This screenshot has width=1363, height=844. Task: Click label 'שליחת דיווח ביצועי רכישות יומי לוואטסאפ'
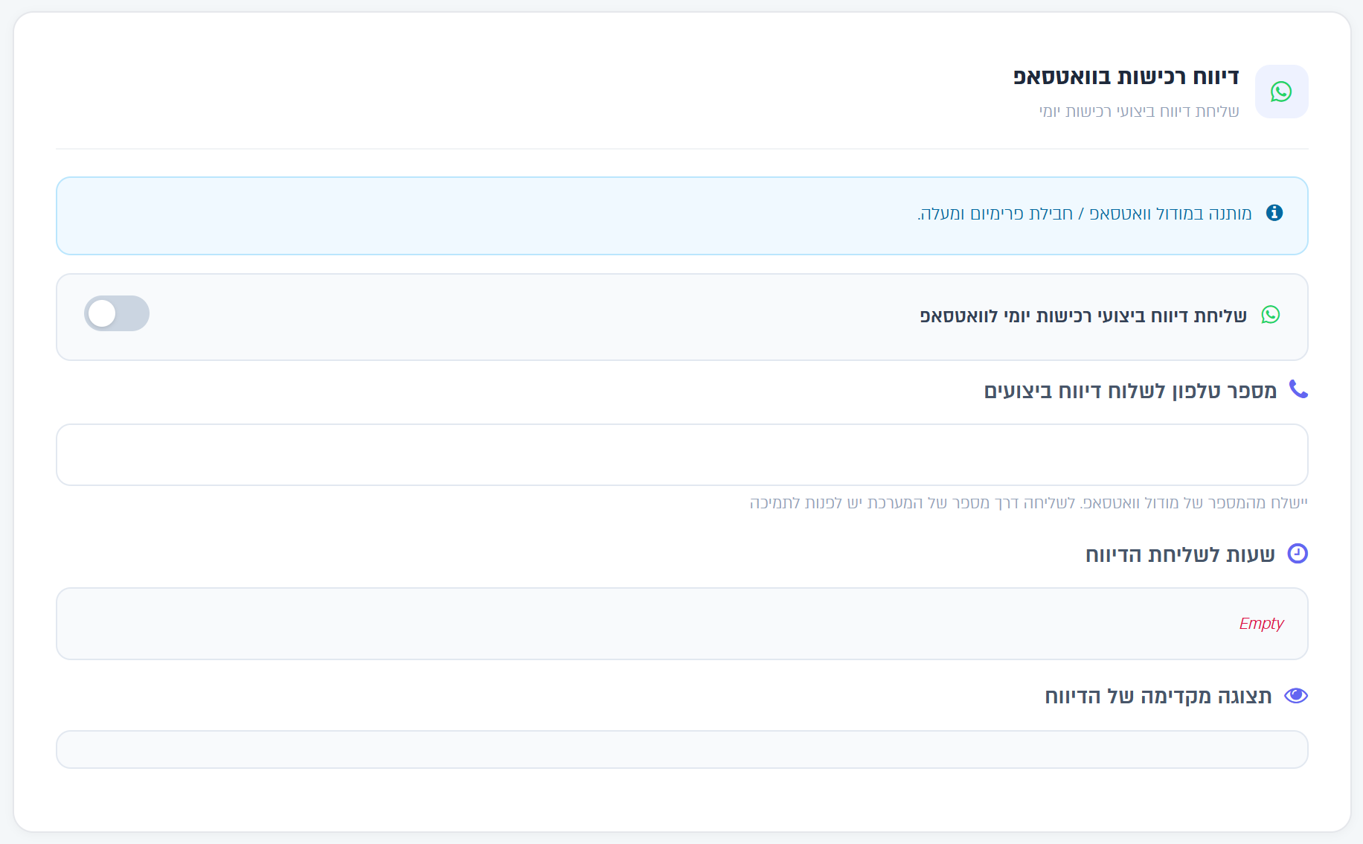tap(1083, 316)
